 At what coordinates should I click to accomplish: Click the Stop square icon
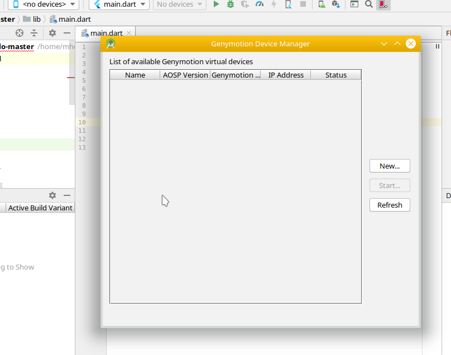pyautogui.click(x=303, y=4)
